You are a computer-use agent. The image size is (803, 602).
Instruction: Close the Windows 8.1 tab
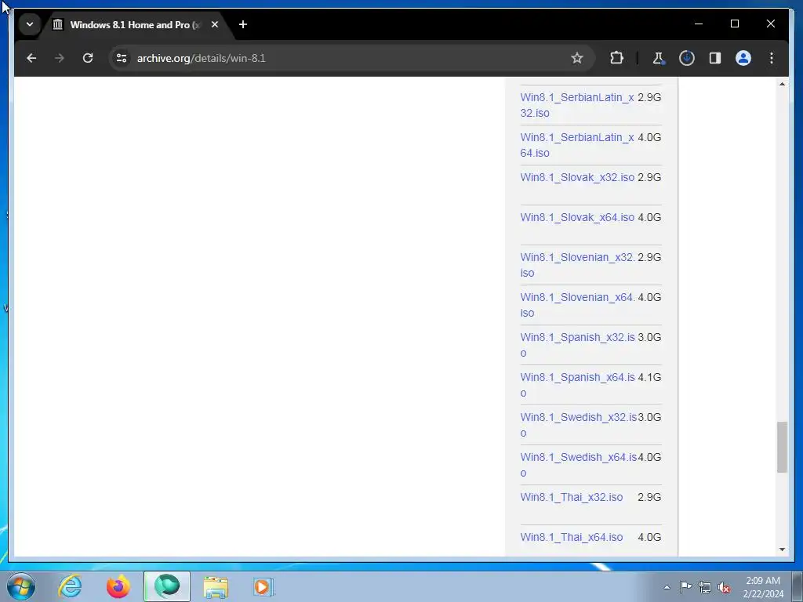tap(215, 24)
